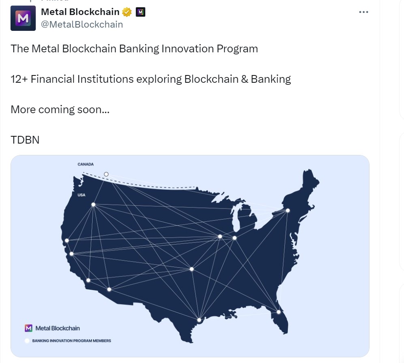Viewport: 404px width, 363px height.
Task: Click the small square affiliate badge beside the name
Action: pos(140,12)
